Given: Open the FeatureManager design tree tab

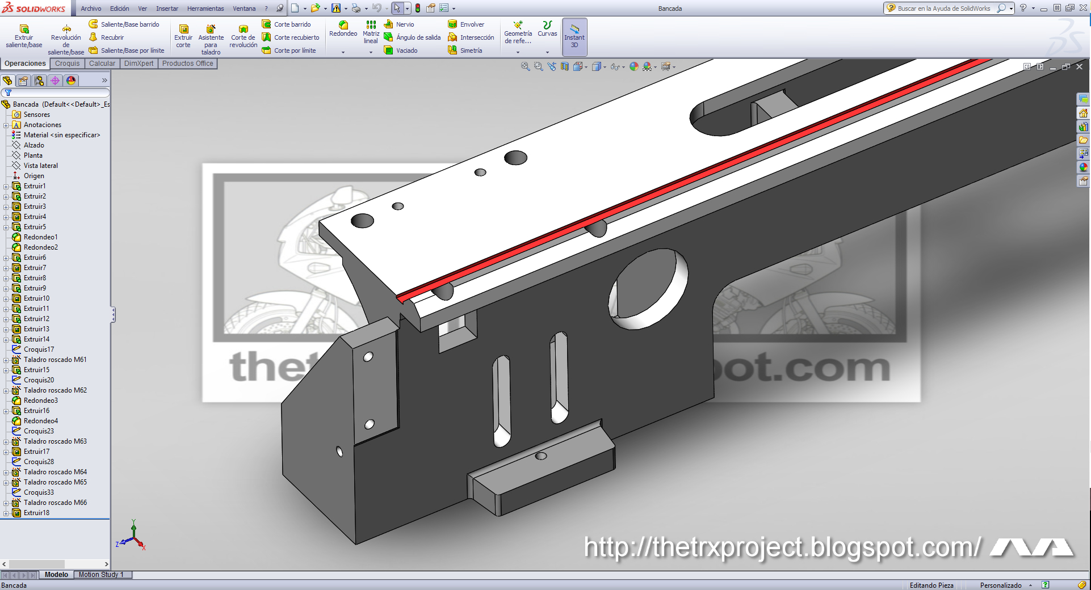Looking at the screenshot, I should click(7, 81).
